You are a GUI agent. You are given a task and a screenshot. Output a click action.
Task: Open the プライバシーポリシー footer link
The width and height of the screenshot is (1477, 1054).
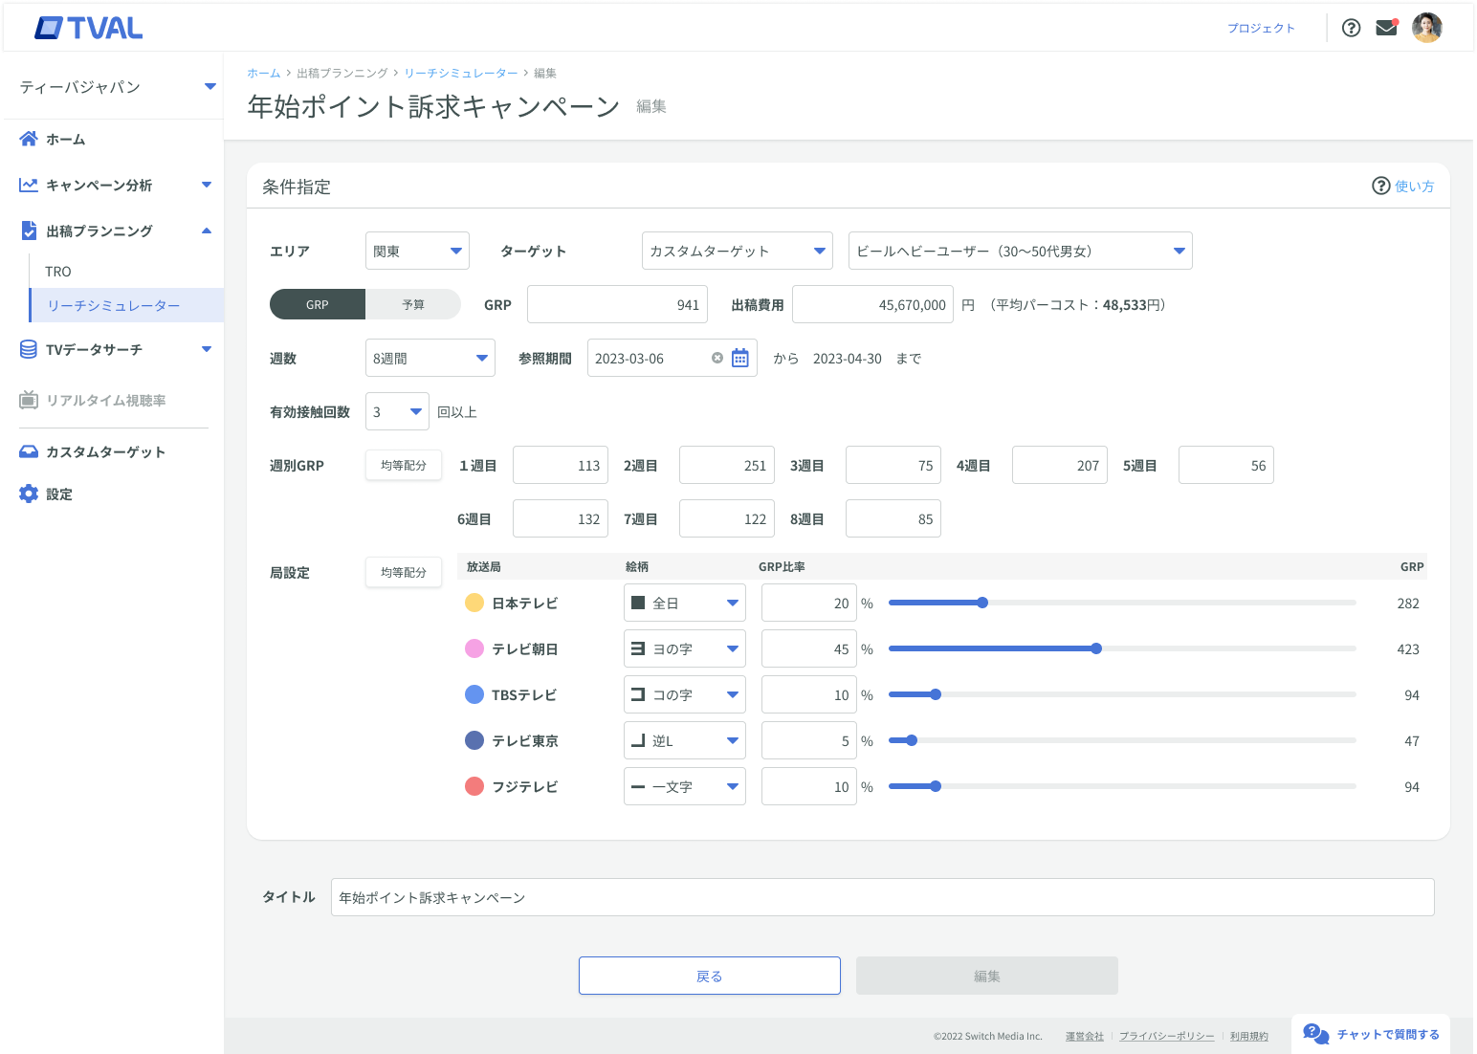(1166, 1036)
